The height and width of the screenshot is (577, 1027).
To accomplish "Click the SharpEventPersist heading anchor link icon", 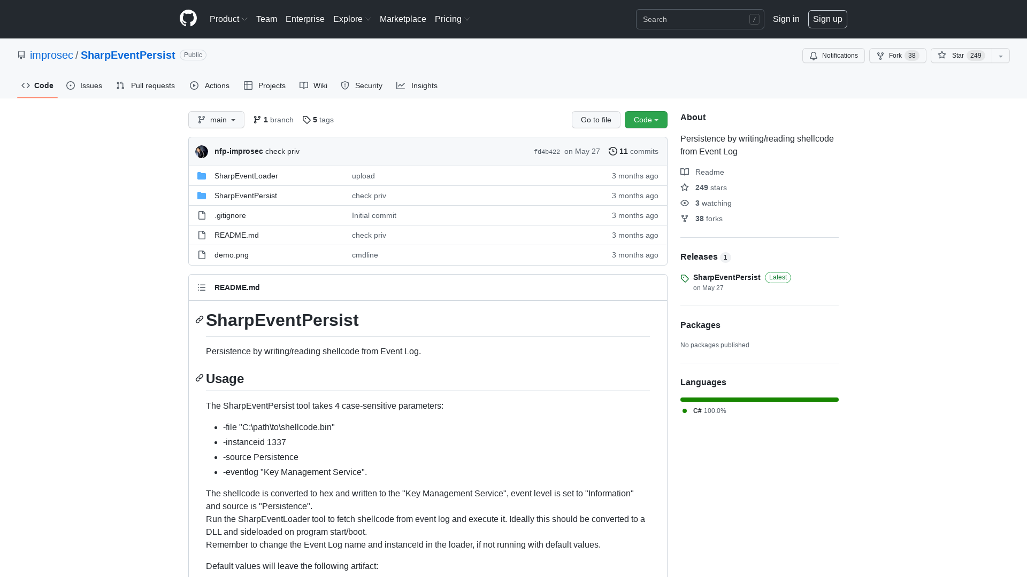I will point(200,319).
